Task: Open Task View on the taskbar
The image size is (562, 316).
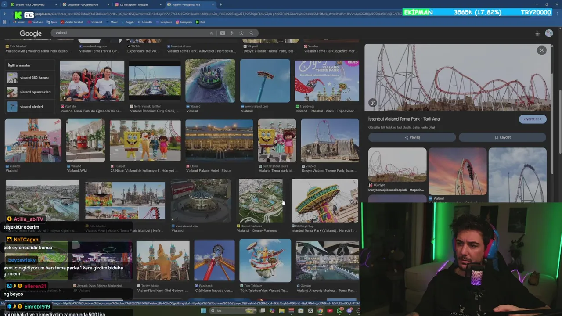Action: click(263, 311)
